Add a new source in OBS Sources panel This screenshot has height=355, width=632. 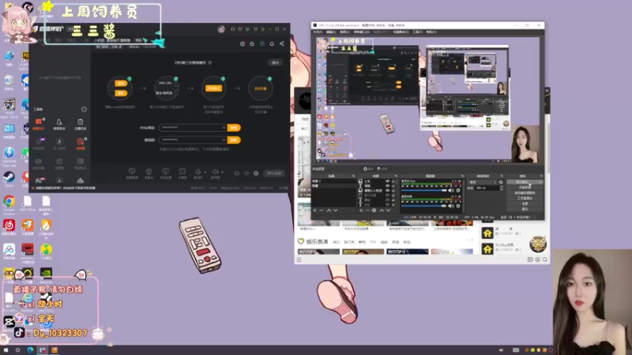coord(361,211)
